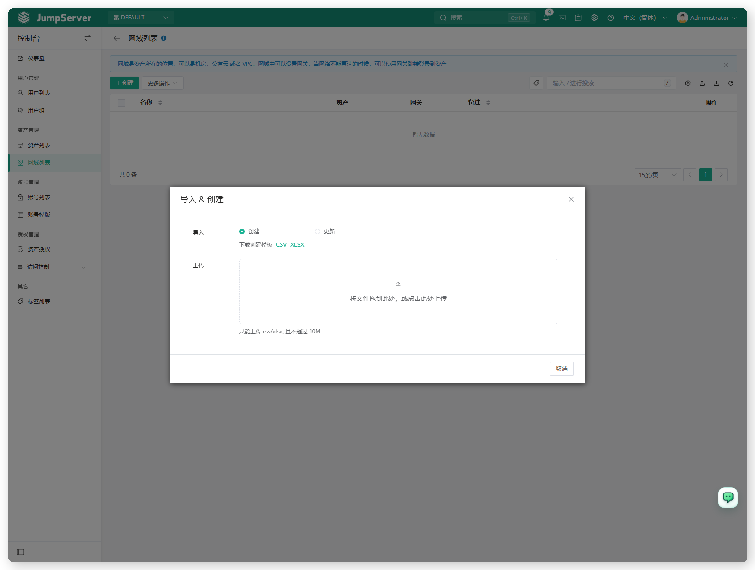Refresh the table with reload icon
Image resolution: width=755 pixels, height=570 pixels.
pyautogui.click(x=731, y=83)
